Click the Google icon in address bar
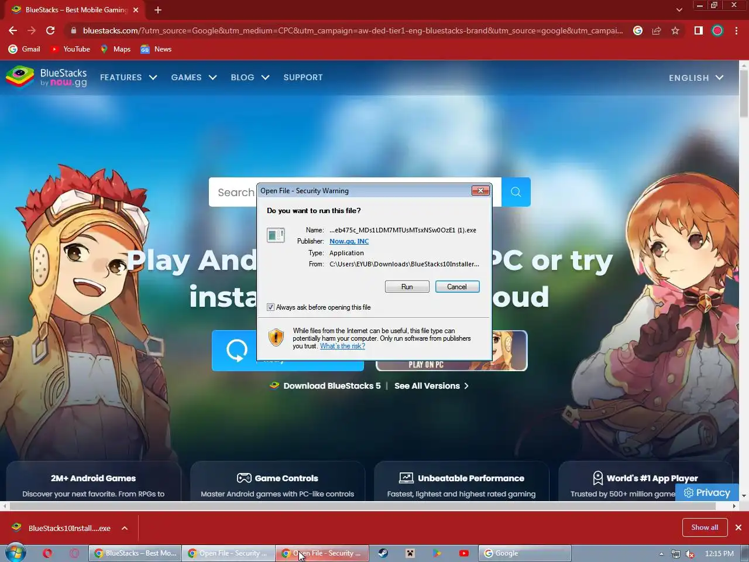 pos(638,30)
